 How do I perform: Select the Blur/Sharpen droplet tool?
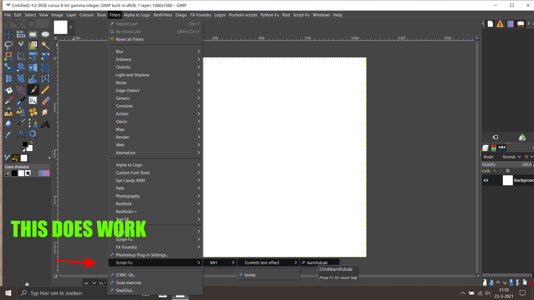tap(9, 123)
